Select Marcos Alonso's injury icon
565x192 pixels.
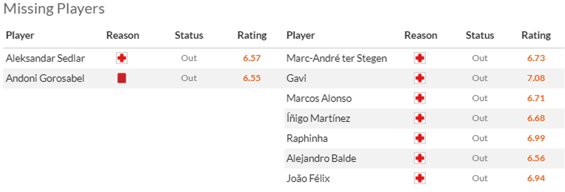click(420, 98)
